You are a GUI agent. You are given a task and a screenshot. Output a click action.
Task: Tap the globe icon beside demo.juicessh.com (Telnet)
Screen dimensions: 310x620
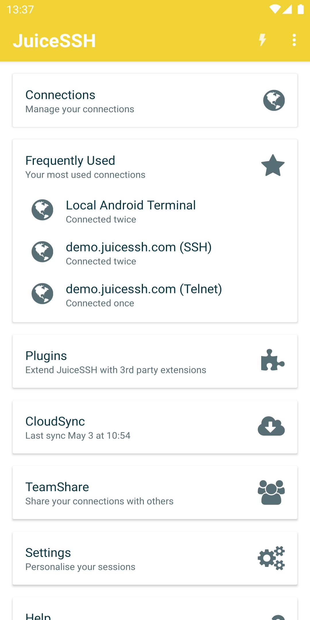pos(42,294)
